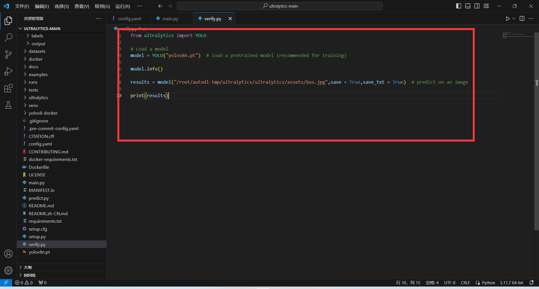
Task: Open yolov8n.pt in the file tree
Action: pos(62,252)
